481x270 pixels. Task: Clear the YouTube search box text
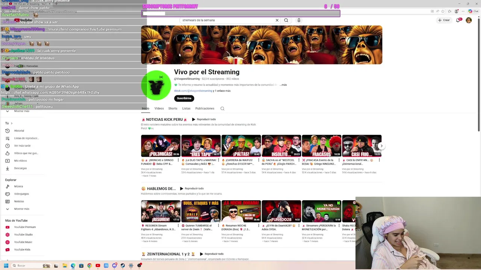(277, 20)
